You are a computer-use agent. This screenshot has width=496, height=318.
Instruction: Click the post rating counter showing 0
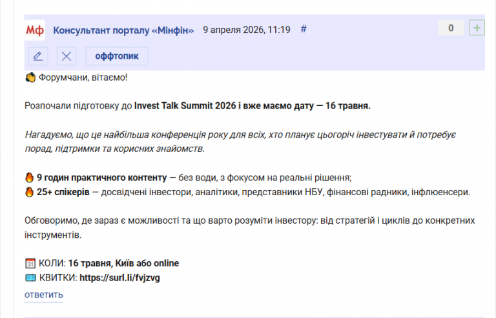[451, 28]
